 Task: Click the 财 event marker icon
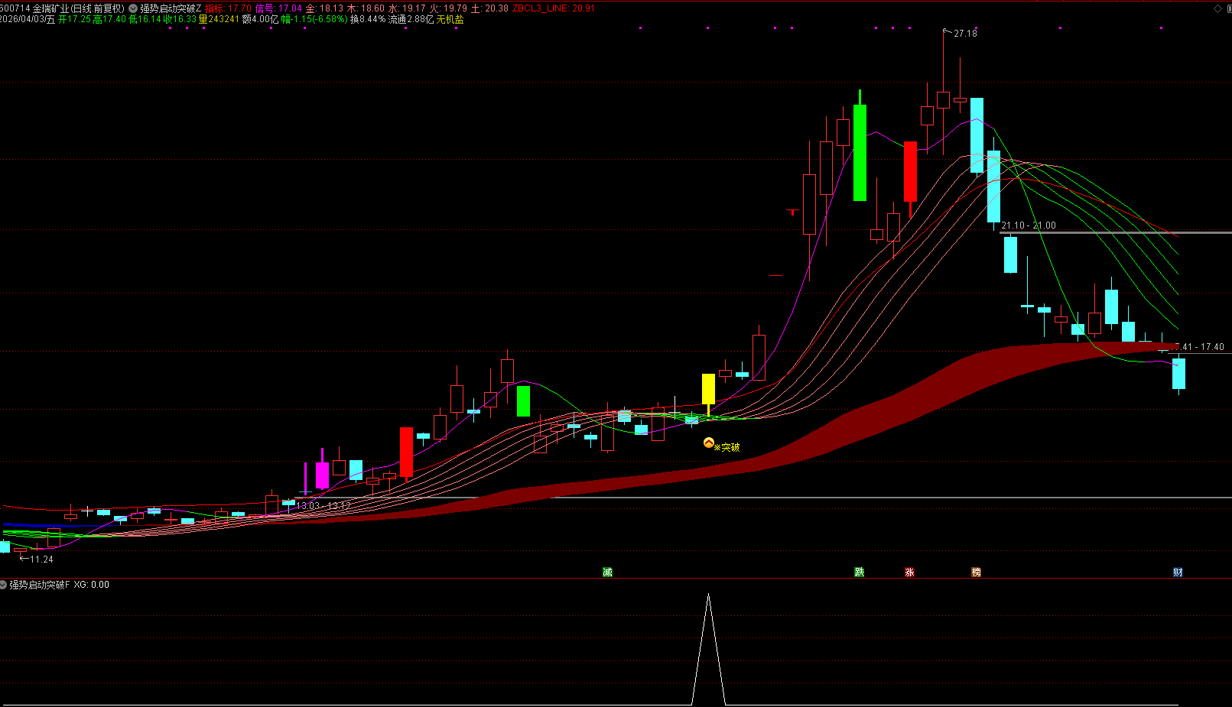(x=1178, y=572)
